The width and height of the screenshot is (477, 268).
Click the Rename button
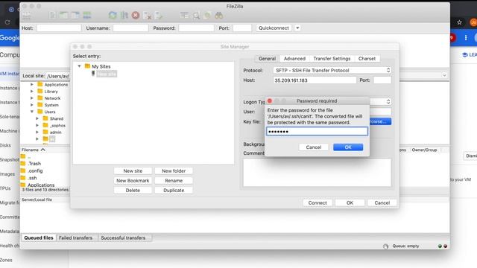[174, 180]
